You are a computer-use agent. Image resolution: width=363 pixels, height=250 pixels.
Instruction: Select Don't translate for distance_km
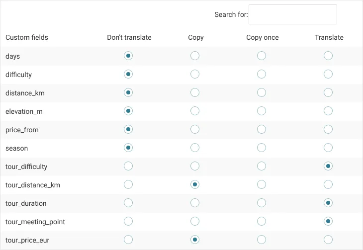(x=128, y=92)
